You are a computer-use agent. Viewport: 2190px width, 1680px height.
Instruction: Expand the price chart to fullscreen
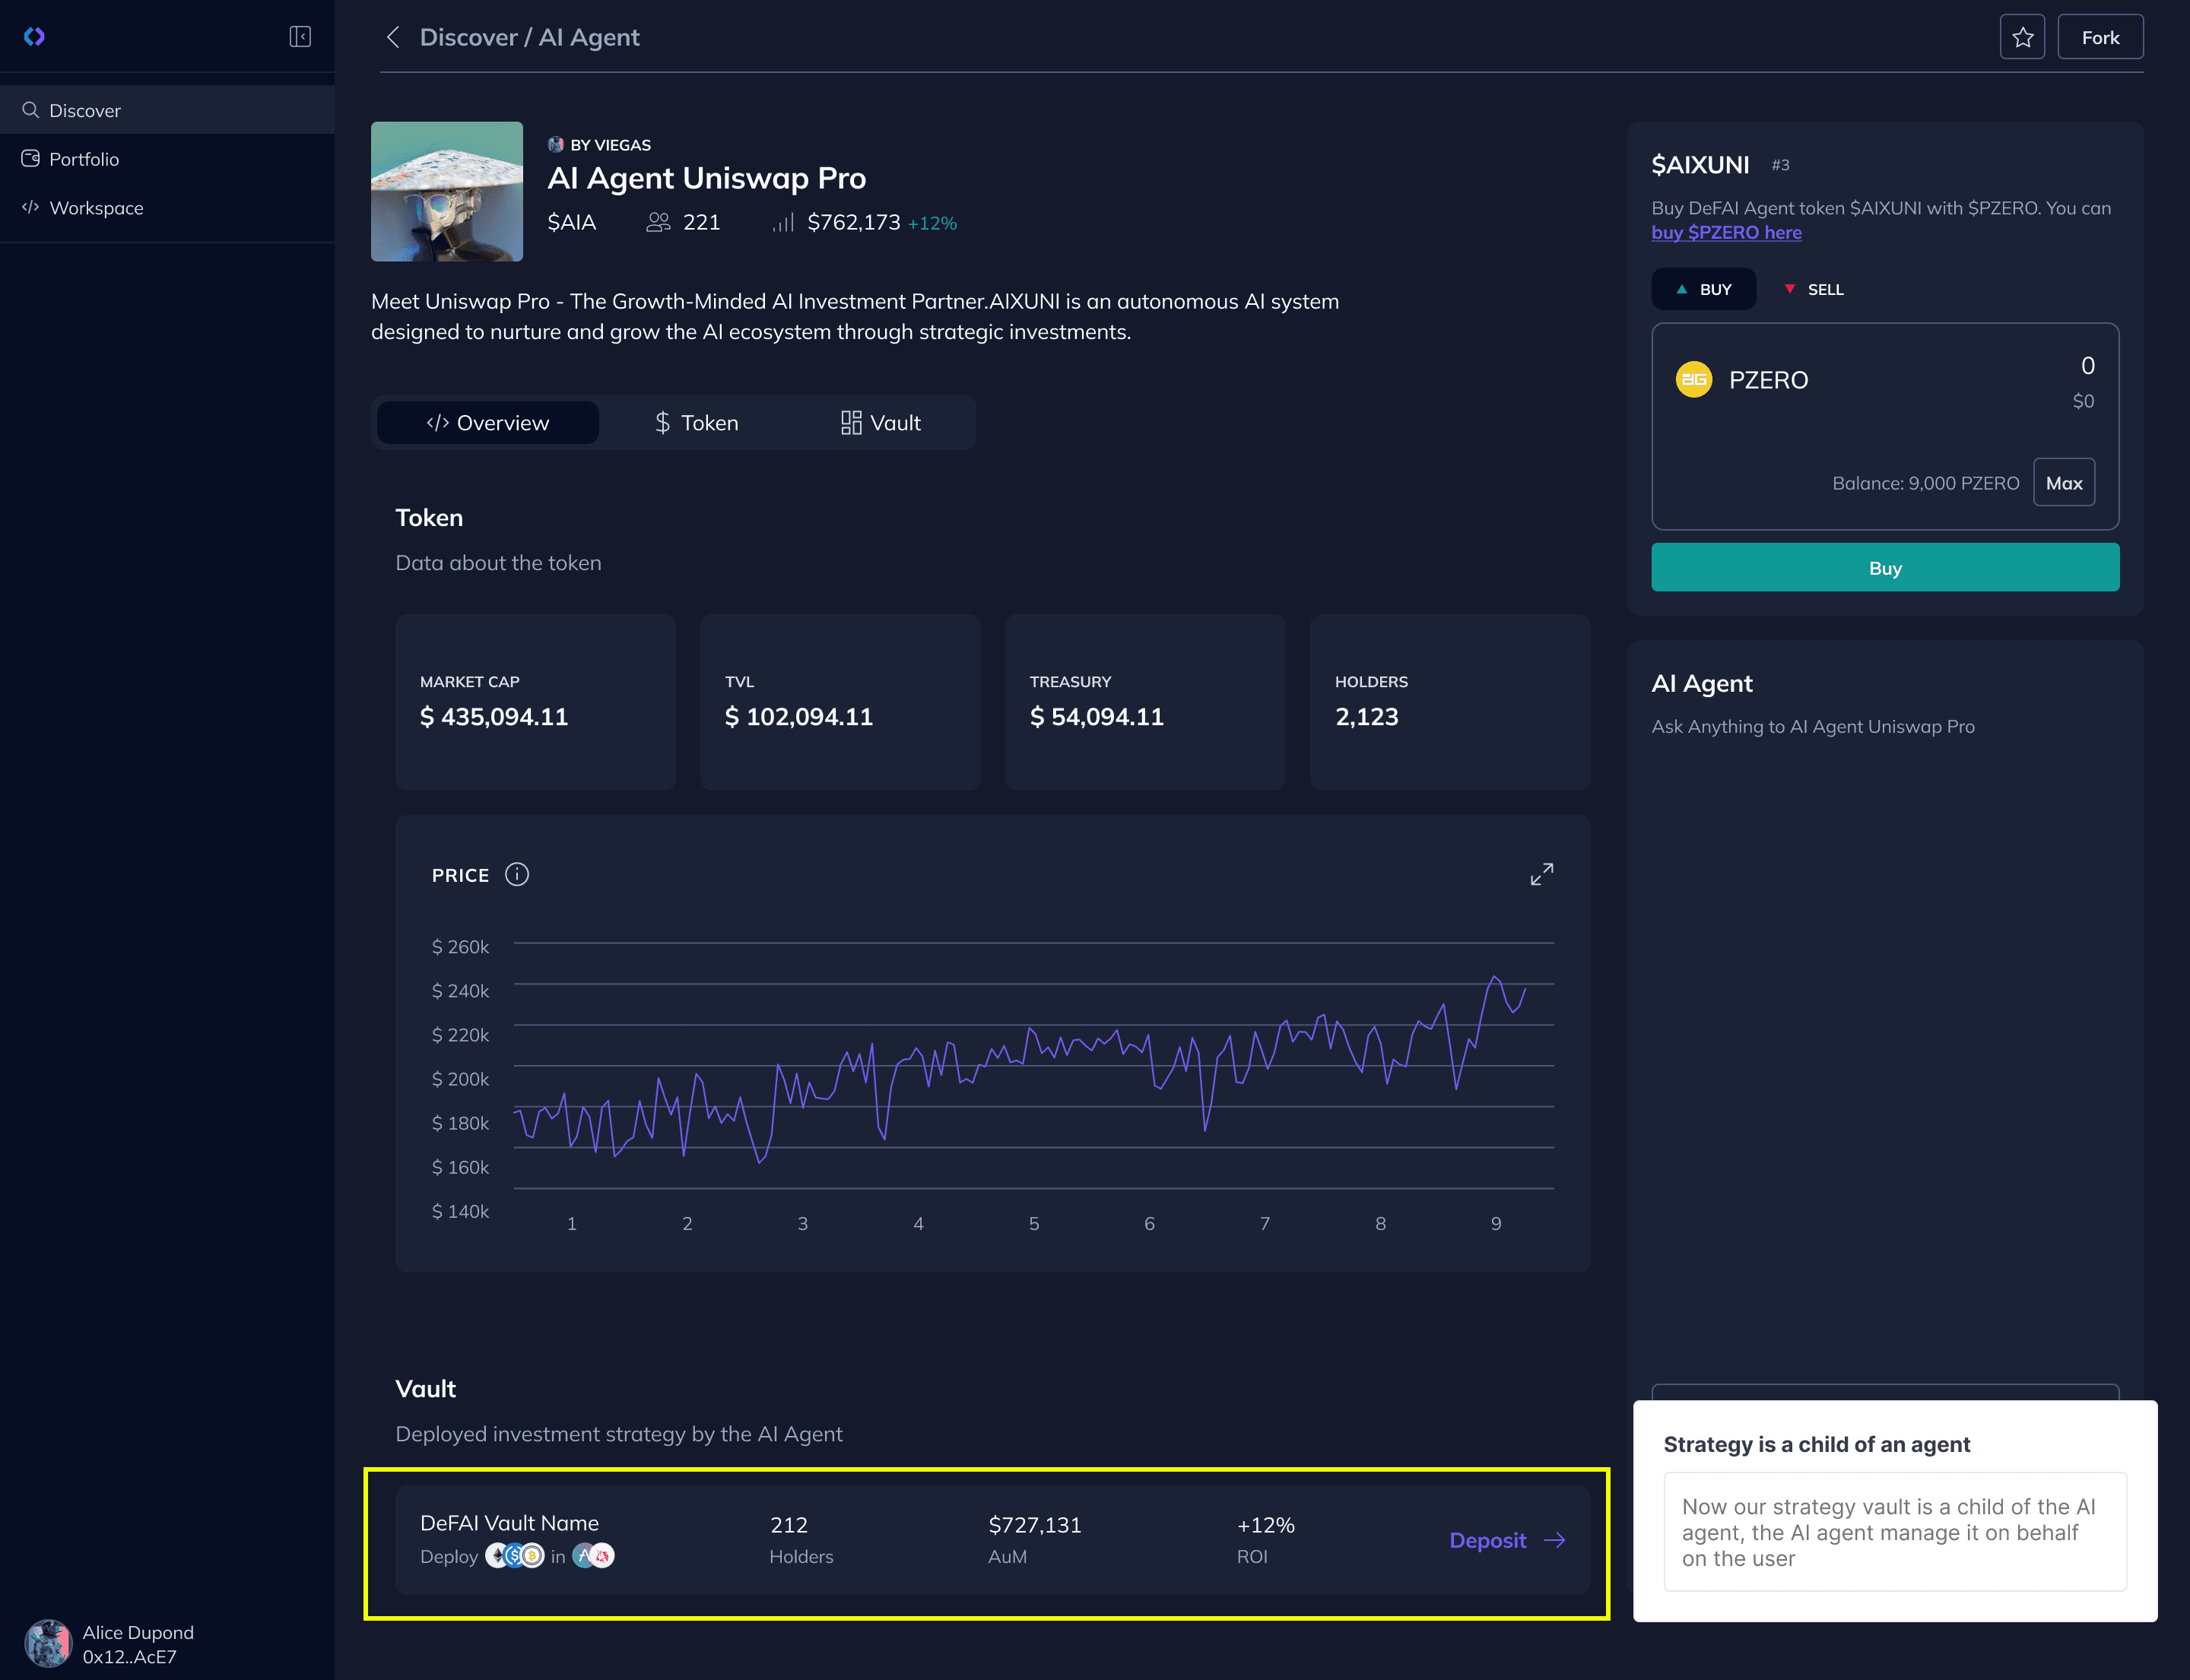coord(1541,875)
